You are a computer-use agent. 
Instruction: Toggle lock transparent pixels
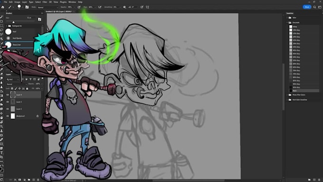coord(12,89)
